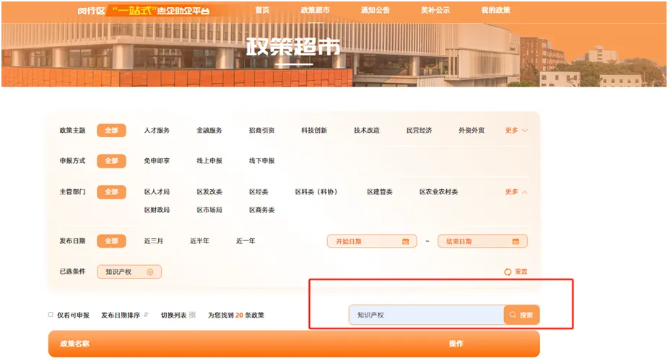Click the 搜索 search button
Screen dimensions: 668x361
pyautogui.click(x=521, y=315)
